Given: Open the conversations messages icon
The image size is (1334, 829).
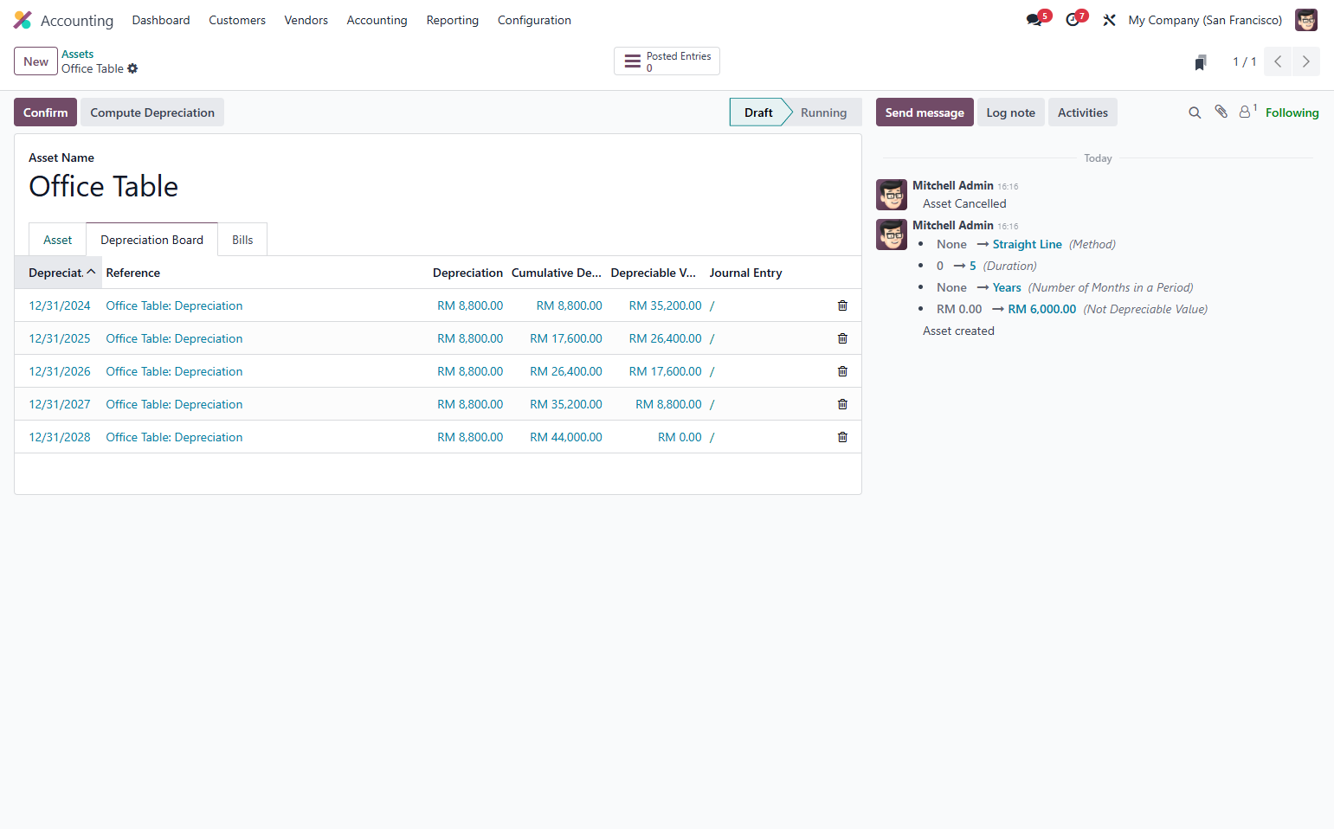Looking at the screenshot, I should click(x=1034, y=20).
